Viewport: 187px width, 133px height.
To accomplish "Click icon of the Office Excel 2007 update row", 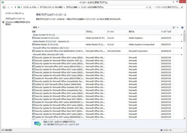I will pos(33,99).
